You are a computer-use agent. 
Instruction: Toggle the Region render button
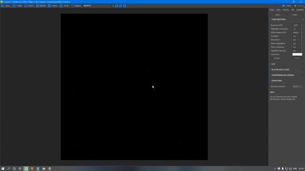(x=76, y=6)
